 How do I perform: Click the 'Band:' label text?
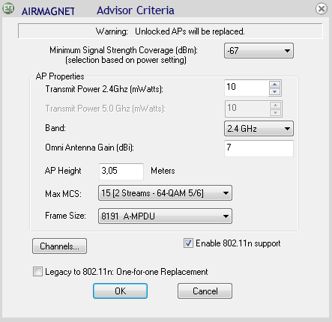pyautogui.click(x=55, y=128)
